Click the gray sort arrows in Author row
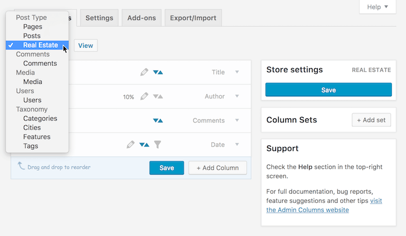This screenshot has height=236, width=406. click(158, 96)
